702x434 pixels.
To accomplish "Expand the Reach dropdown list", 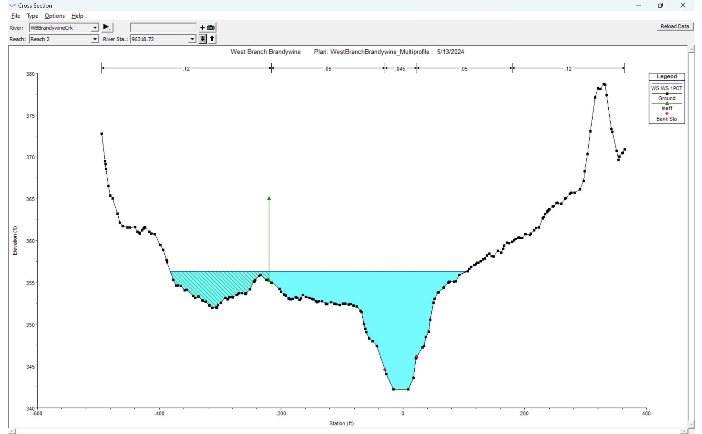I will point(95,39).
